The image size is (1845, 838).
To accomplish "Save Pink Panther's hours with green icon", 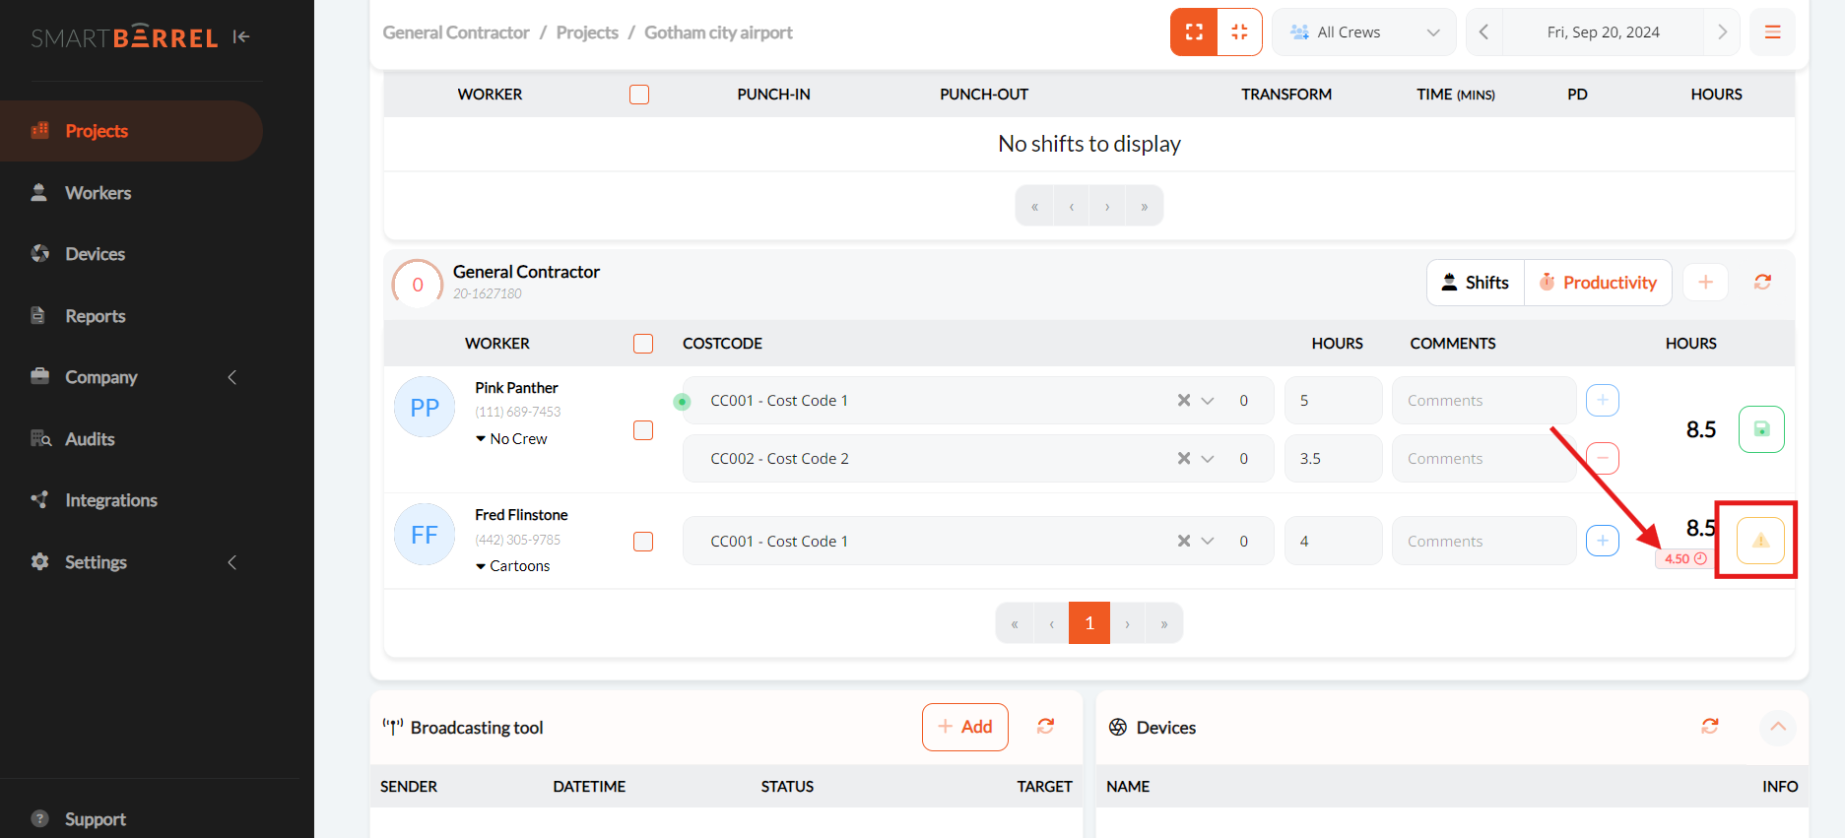I will pyautogui.click(x=1761, y=429).
